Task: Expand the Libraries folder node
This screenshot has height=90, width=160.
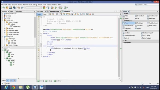Action: point(4,28)
